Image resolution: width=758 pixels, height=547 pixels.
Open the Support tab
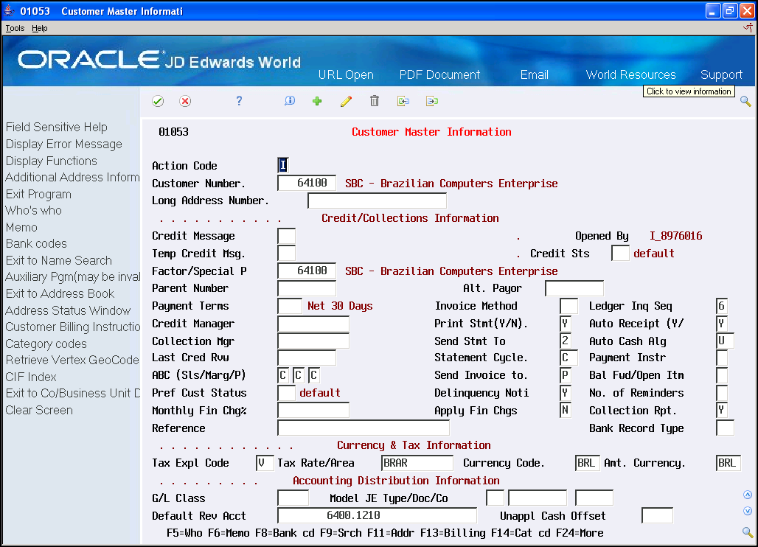coord(721,75)
